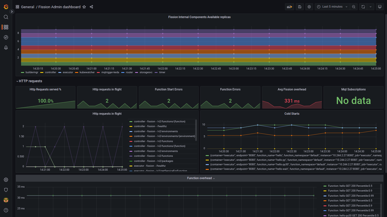The width and height of the screenshot is (387, 217).
Task: Click the Save dashboard icon
Action: pyautogui.click(x=299, y=6)
